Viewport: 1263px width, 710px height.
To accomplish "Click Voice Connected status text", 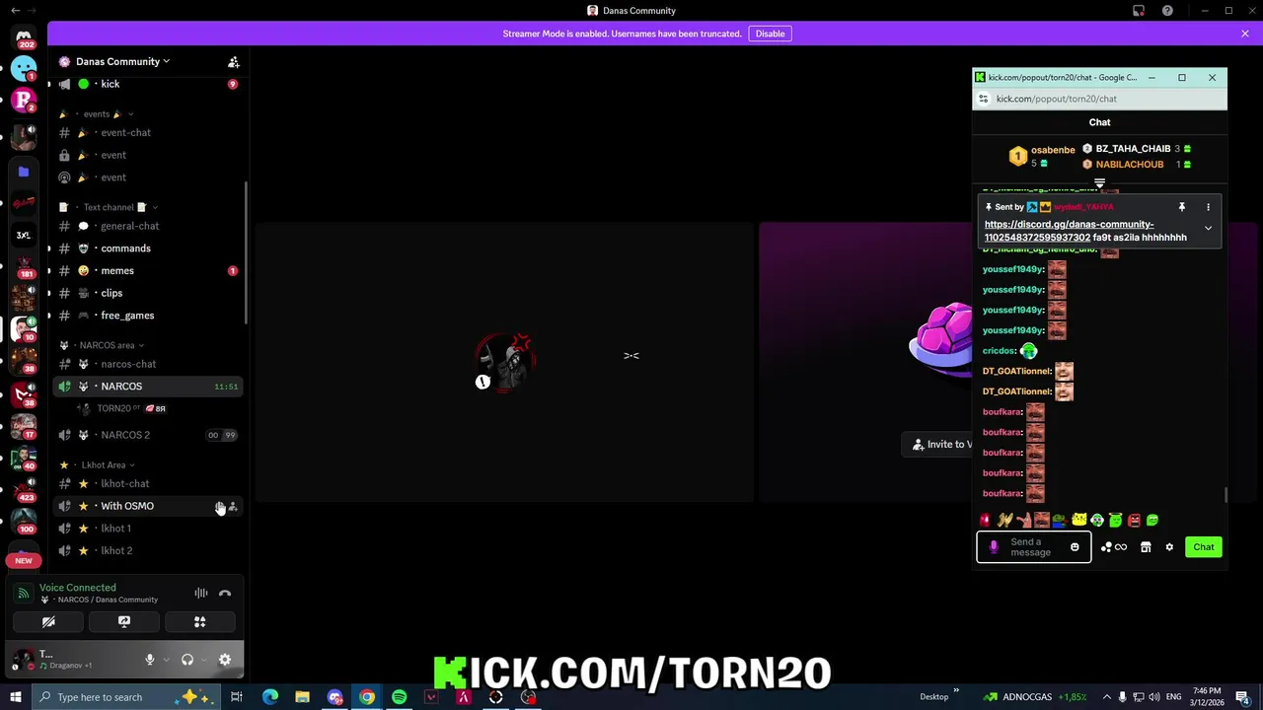I will coord(77,588).
